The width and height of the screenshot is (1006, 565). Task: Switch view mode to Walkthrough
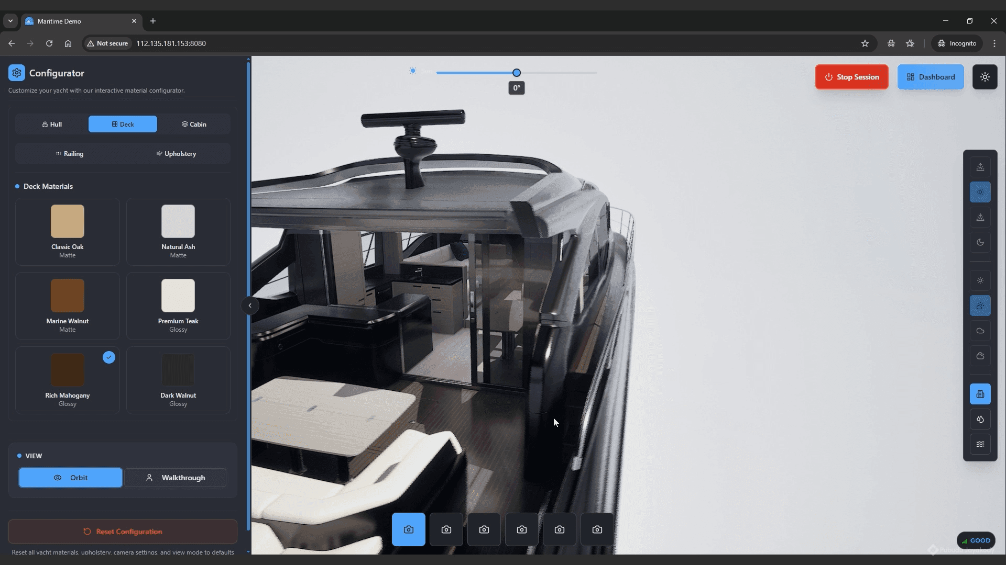(x=176, y=478)
